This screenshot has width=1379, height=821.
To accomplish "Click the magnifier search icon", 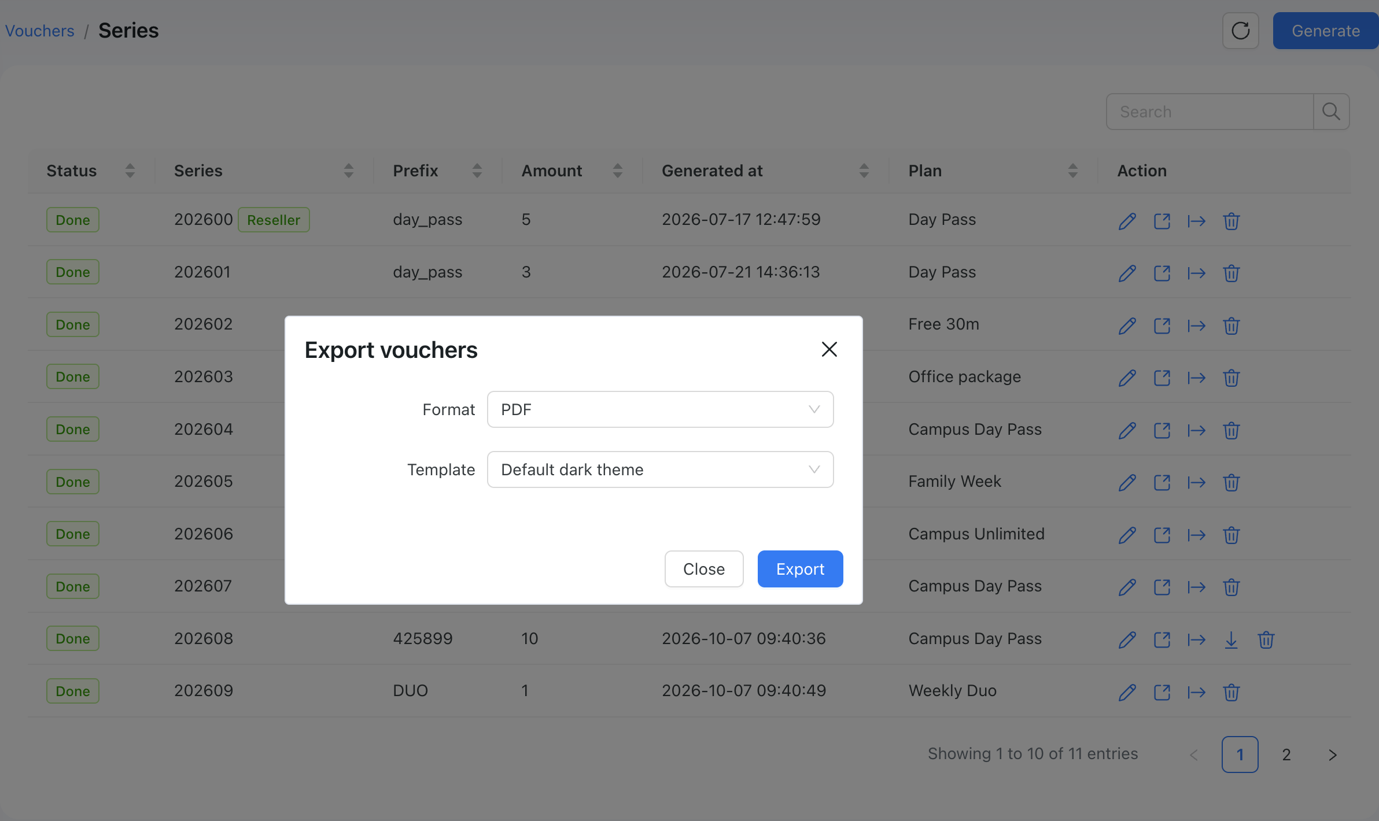I will (x=1332, y=112).
